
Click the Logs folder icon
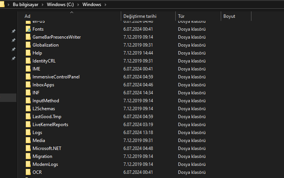[28, 133]
